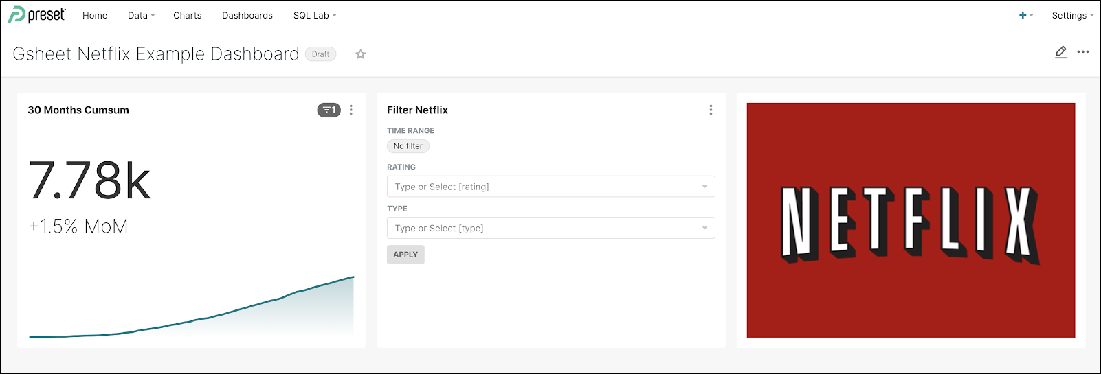The image size is (1101, 374).
Task: Open the Charts page
Action: (x=187, y=15)
